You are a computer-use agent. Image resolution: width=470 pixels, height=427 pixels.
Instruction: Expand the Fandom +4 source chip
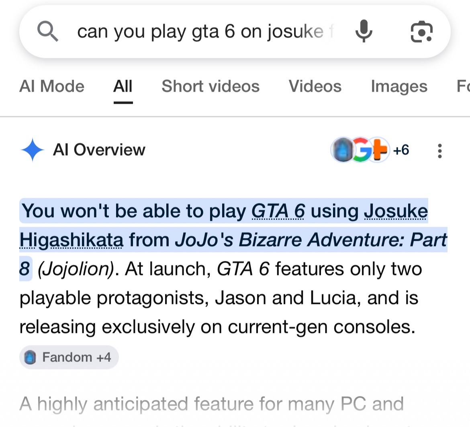69,357
